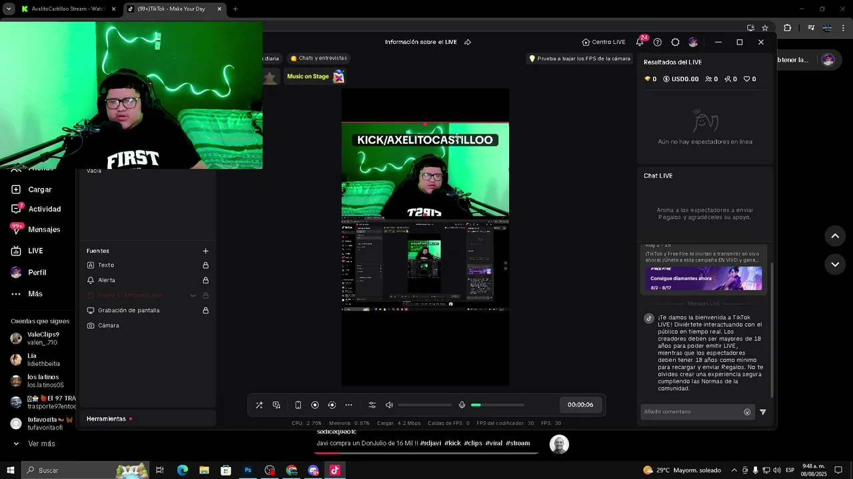
Task: Click the replay clip capture icon
Action: [332, 405]
